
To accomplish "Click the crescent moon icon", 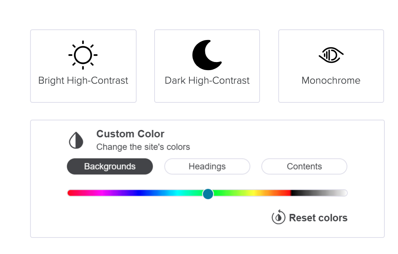I will click(206, 55).
